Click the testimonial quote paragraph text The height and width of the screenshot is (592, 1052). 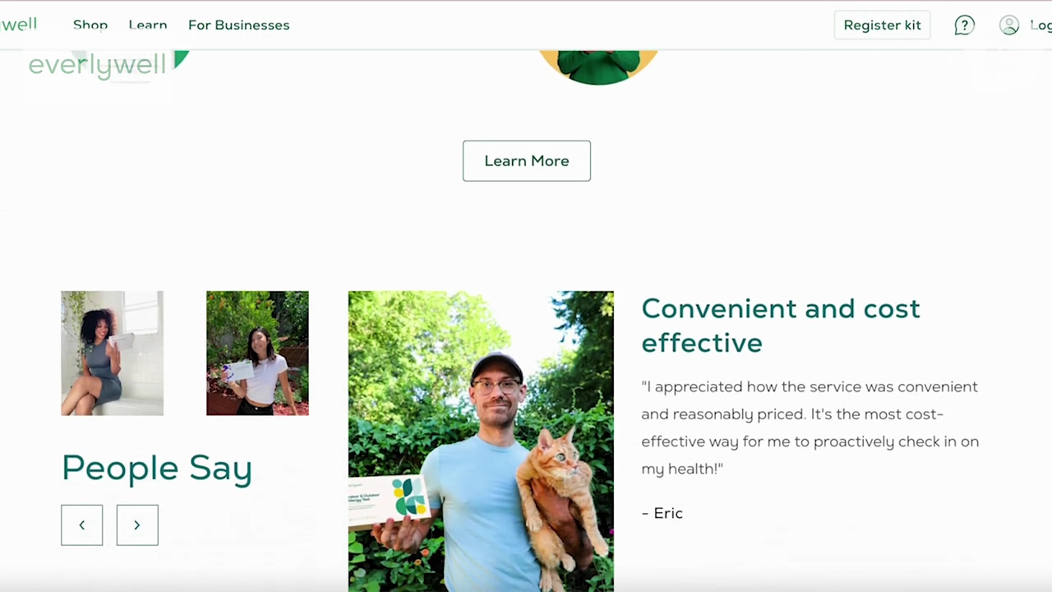coord(810,428)
